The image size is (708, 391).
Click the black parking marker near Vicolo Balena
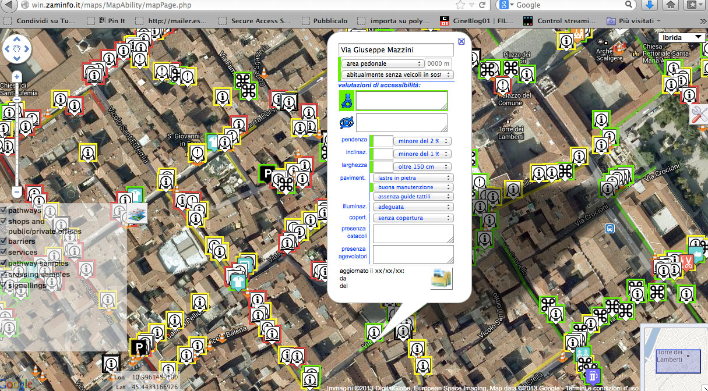point(139,347)
